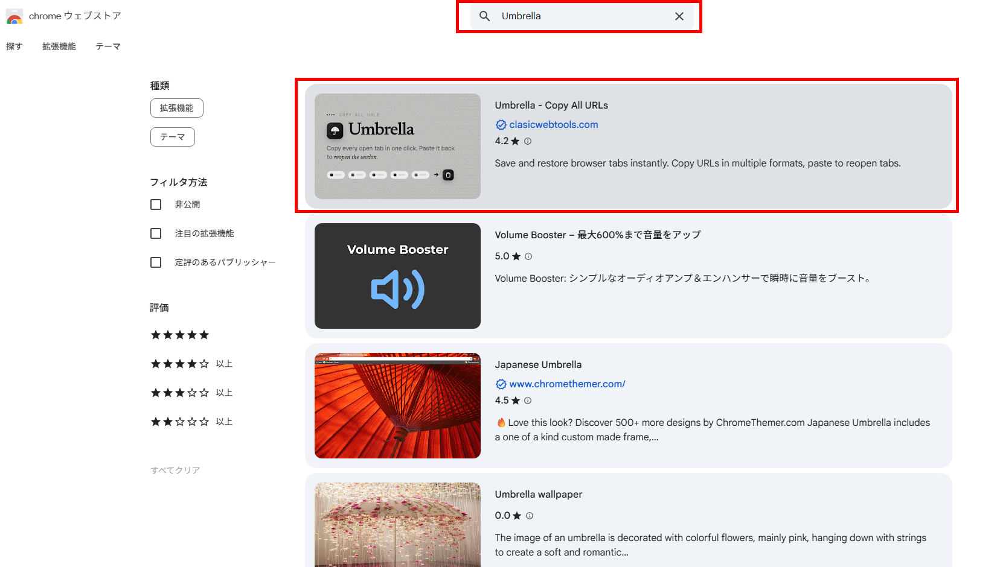Open rating info icon for Japanese Umbrella
Viewport: 997px width, 567px height.
528,401
